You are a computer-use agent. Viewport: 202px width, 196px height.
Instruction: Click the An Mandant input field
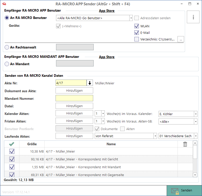75,63
